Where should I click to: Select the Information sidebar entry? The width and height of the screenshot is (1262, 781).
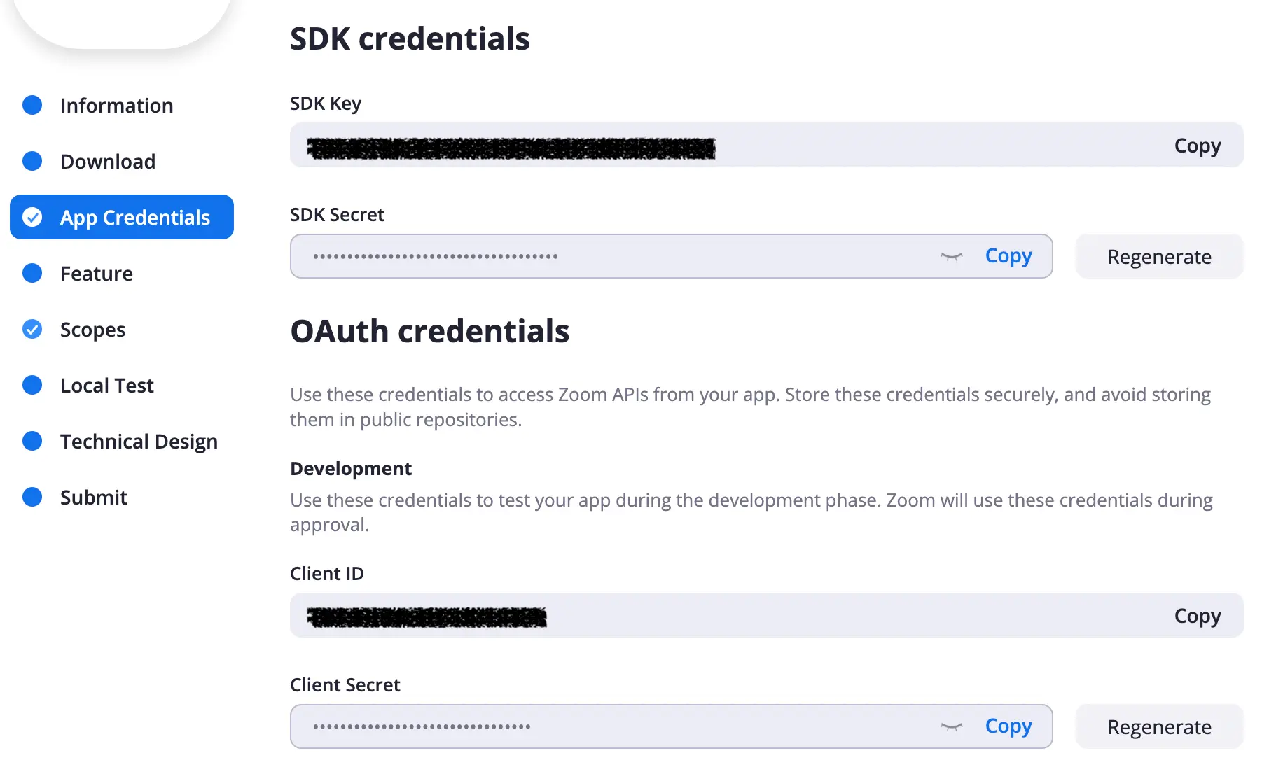tap(116, 105)
